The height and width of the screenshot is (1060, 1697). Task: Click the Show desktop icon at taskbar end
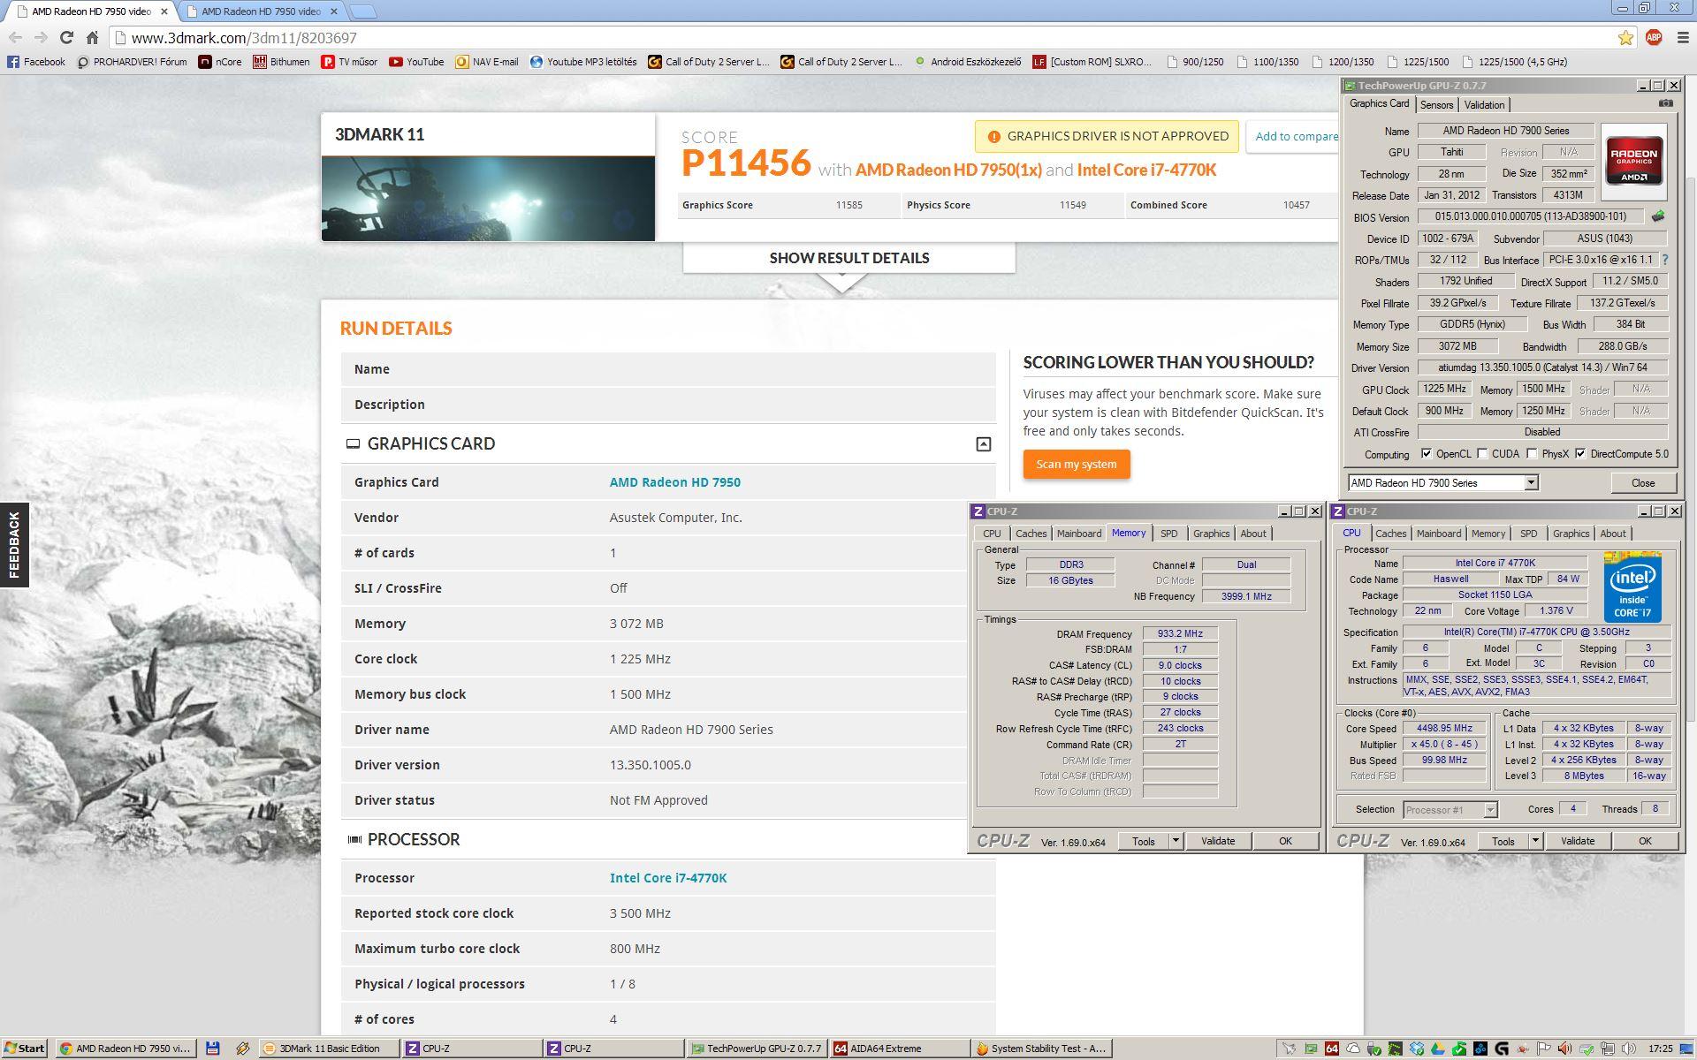pos(1686,1049)
